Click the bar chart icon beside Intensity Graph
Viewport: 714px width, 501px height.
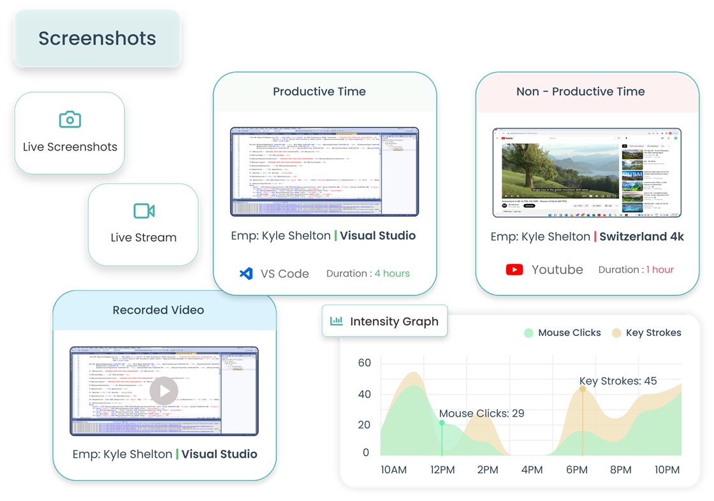(337, 321)
